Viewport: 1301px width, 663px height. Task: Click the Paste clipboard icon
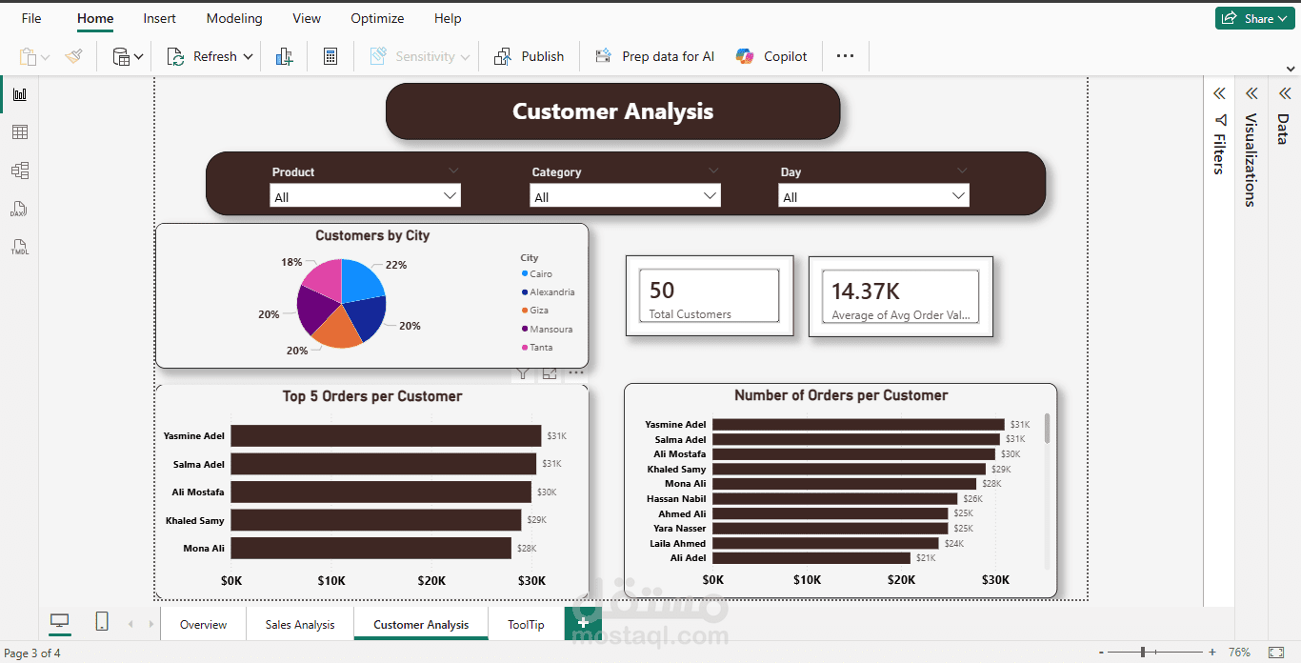click(x=28, y=56)
